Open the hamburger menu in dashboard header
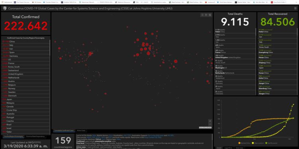The image size is (299, 149). pos(295,8)
